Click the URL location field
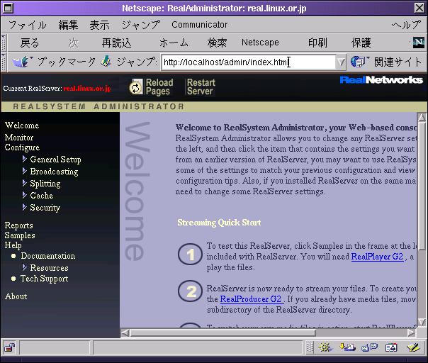The image size is (428, 363). [248, 62]
